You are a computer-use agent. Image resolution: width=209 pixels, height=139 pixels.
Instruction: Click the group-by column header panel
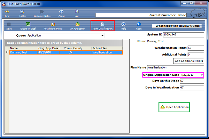coord(64,43)
